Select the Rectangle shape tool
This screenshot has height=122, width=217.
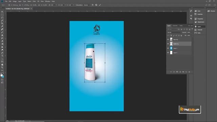coord(2,62)
